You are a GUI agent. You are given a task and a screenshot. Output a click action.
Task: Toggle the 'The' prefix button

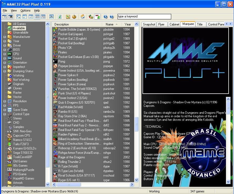pos(52,17)
